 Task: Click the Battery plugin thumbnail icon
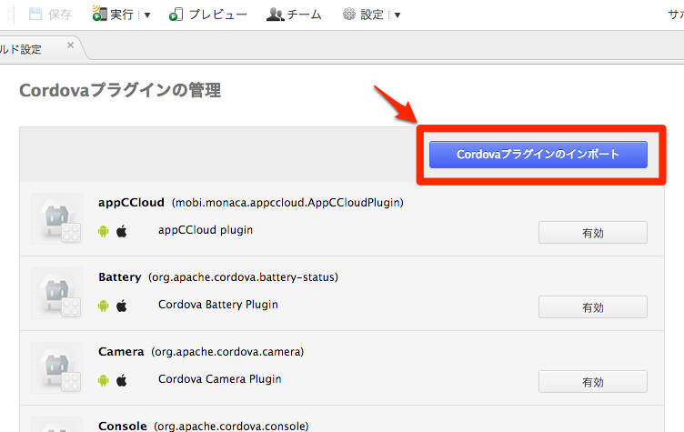click(56, 293)
